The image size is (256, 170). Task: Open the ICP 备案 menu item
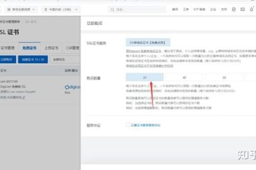199,9
